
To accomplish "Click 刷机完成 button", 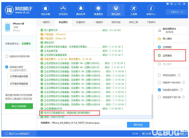I will point(138,125).
